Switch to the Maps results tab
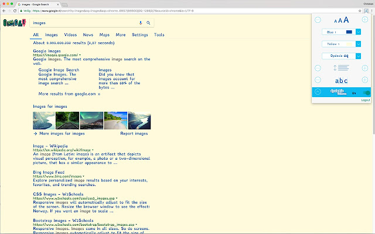375x234 pixels. (x=104, y=35)
